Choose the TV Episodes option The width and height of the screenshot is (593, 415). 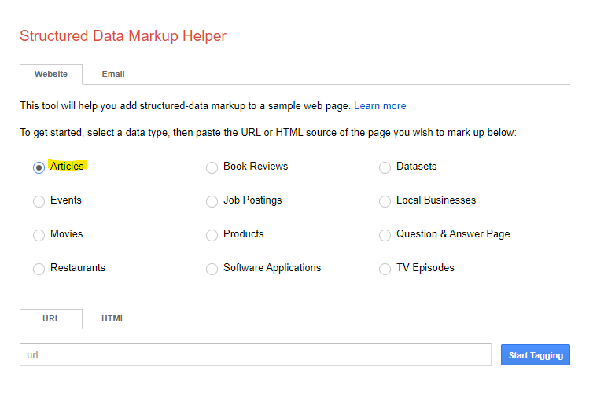coord(385,269)
